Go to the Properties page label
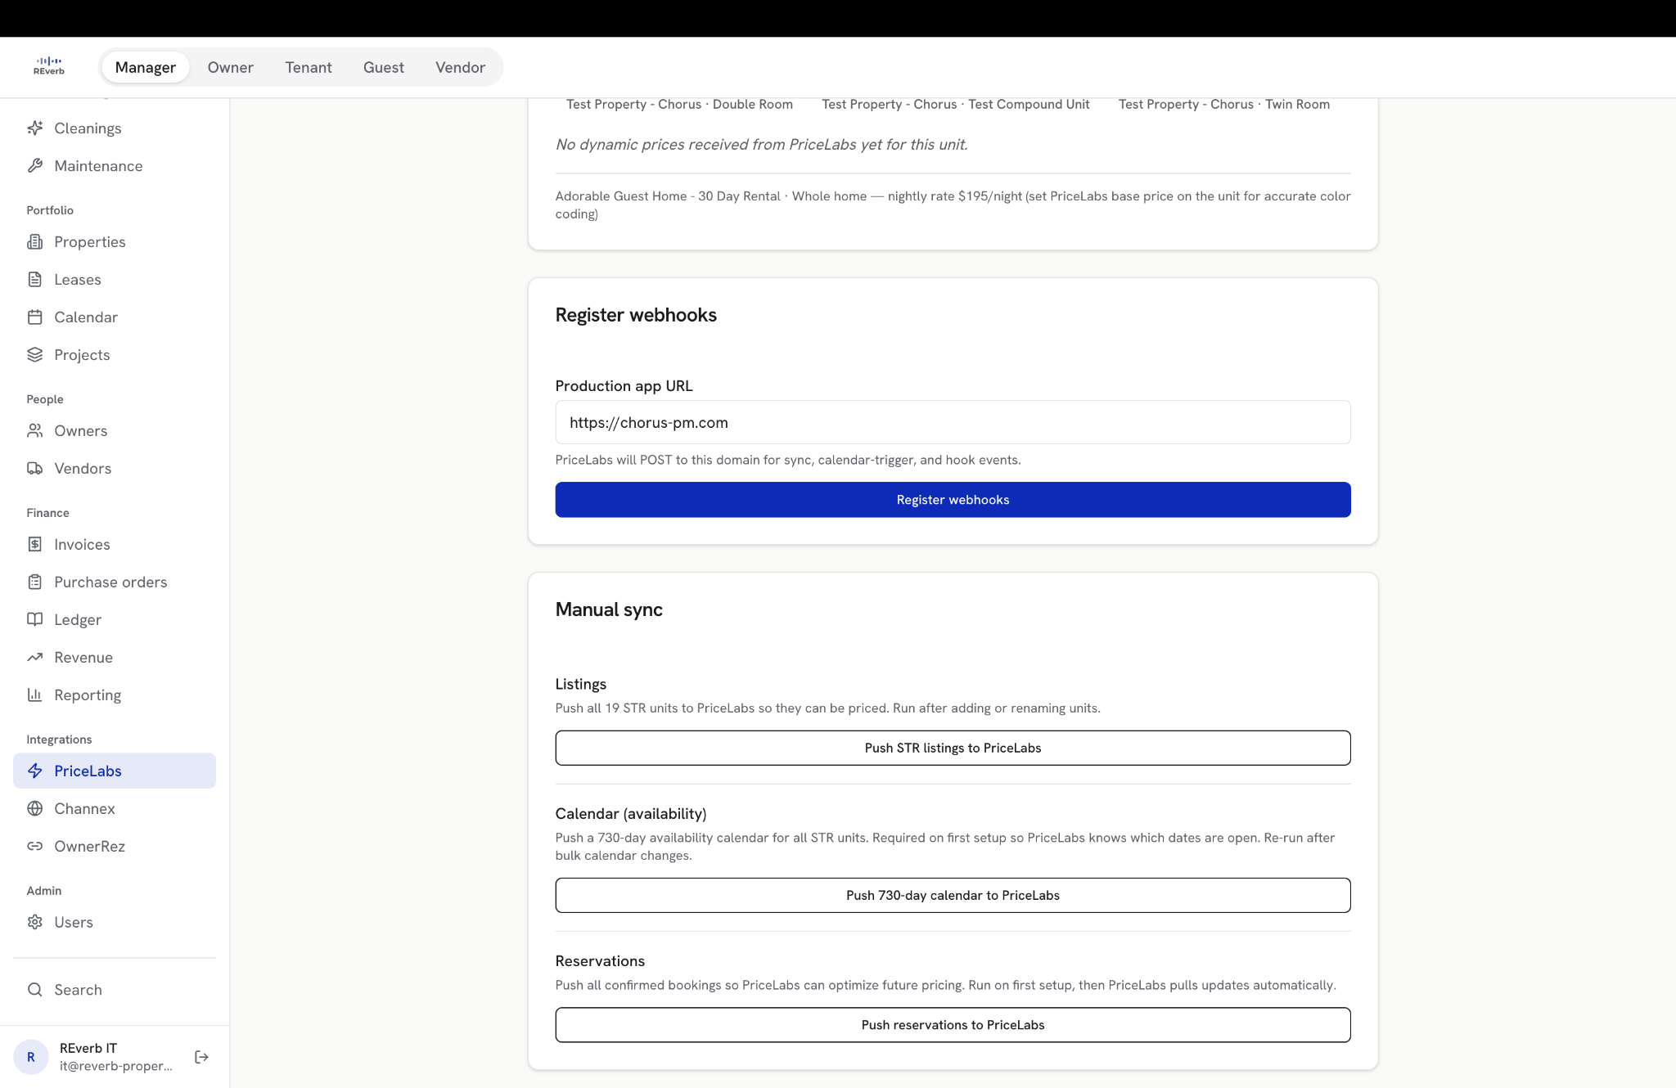 coord(90,242)
